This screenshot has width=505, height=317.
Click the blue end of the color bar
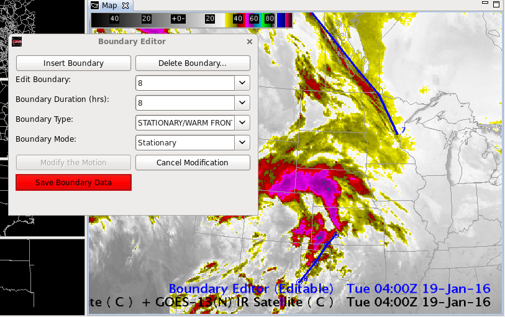click(281, 20)
